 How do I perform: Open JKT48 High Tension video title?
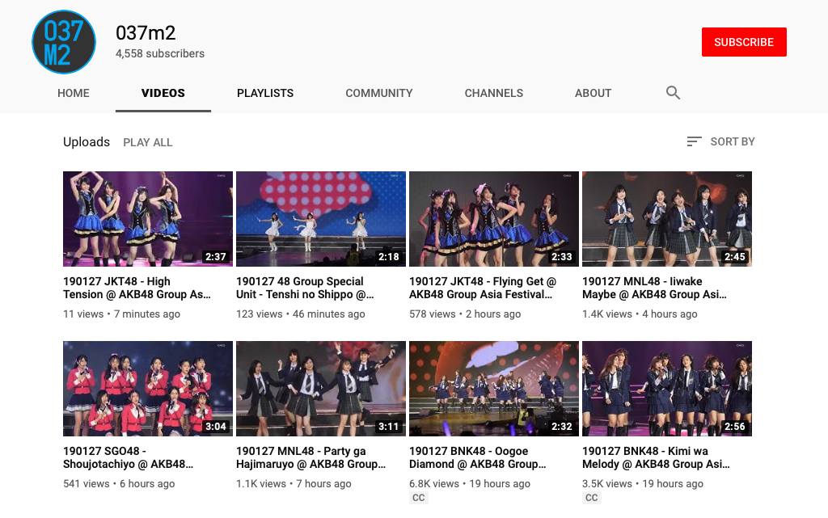[137, 288]
